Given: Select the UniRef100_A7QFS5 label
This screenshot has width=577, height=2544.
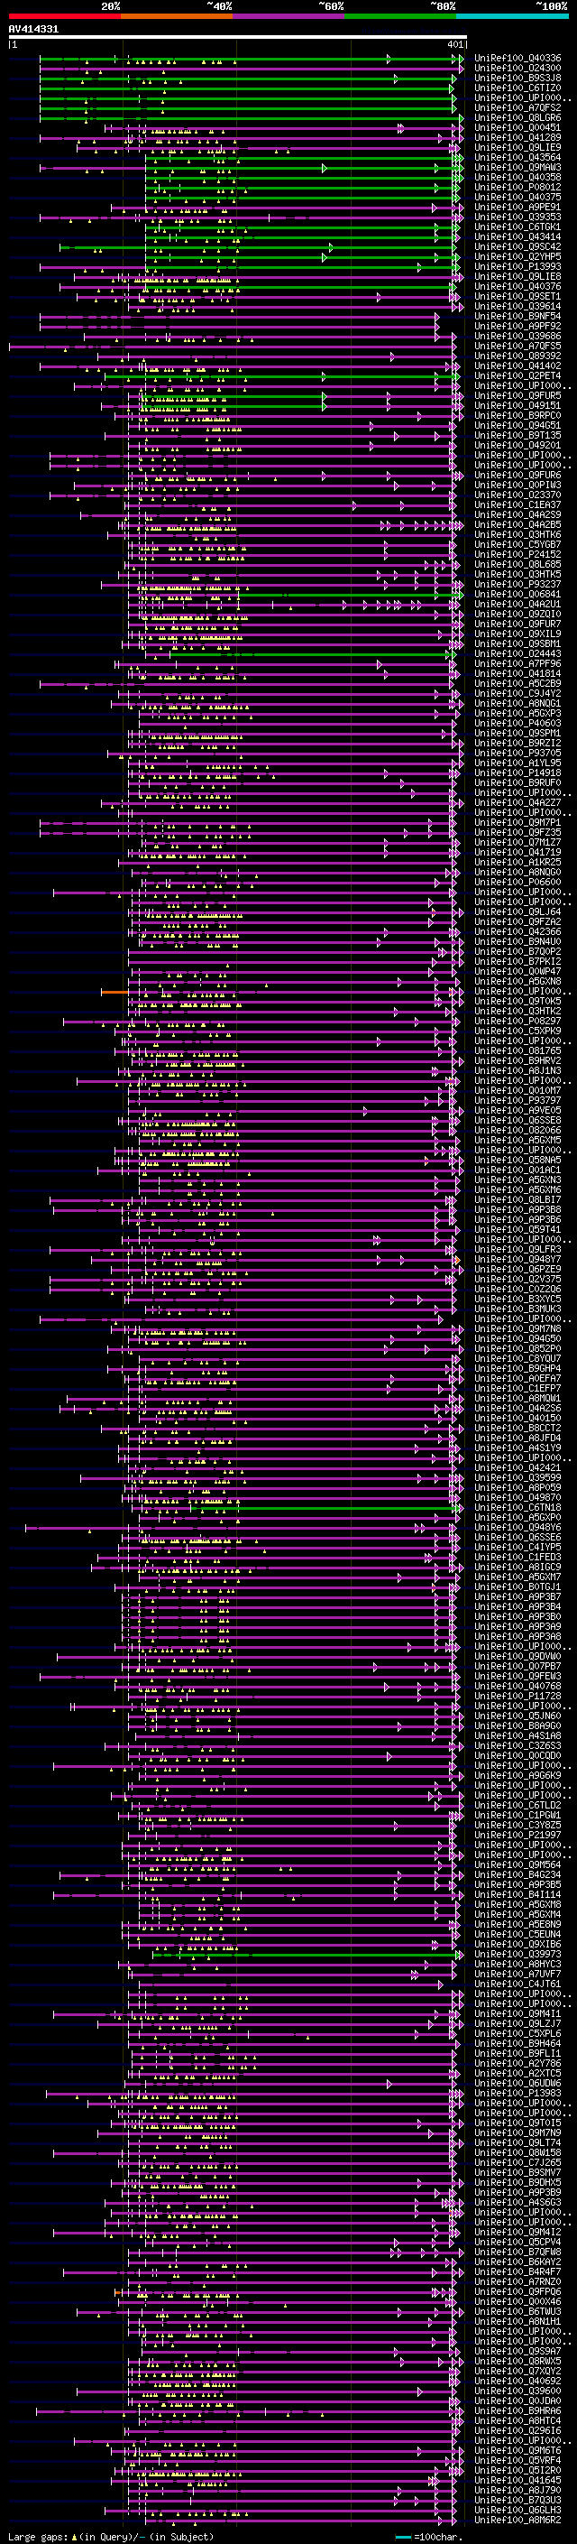Looking at the screenshot, I should (x=517, y=346).
